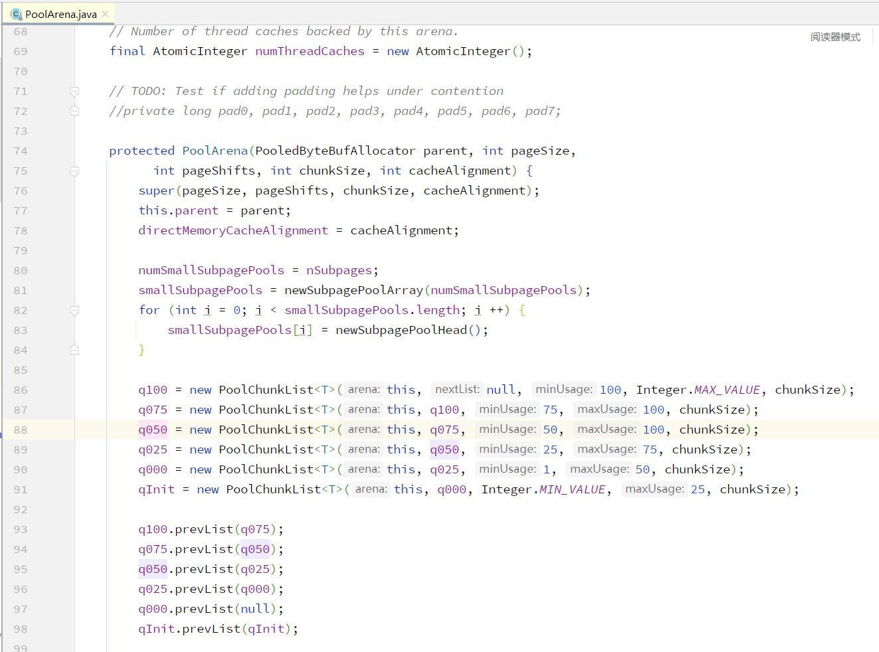
Task: Select the PoolArena.java editor tab
Action: pos(59,14)
